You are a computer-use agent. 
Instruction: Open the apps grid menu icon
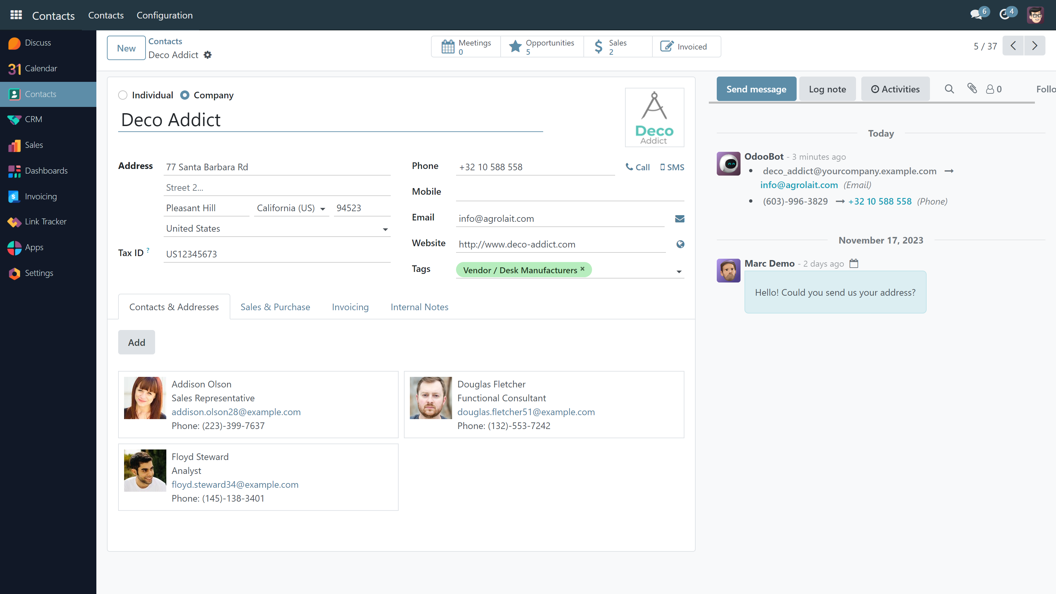(x=16, y=15)
